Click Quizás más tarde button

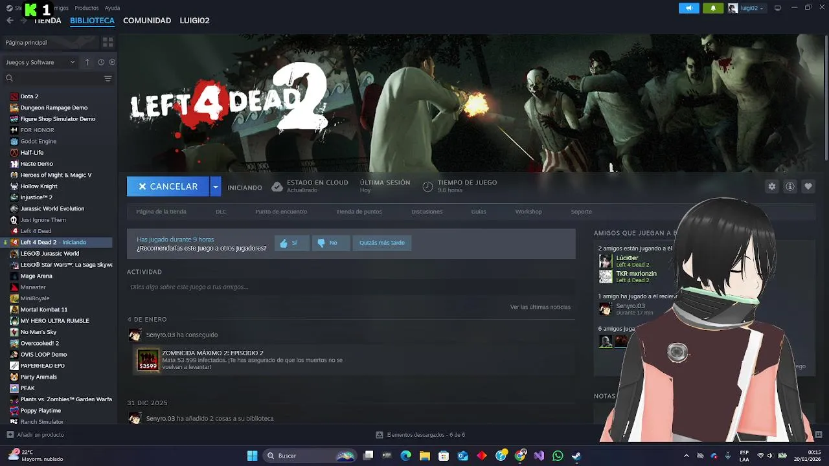382,243
